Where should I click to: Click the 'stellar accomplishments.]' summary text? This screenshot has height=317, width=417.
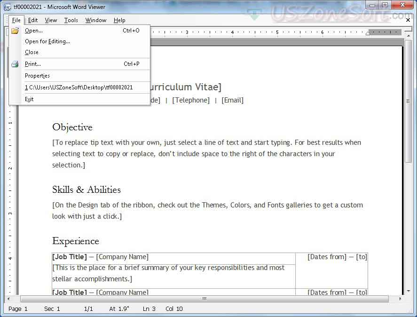pyautogui.click(x=92, y=279)
